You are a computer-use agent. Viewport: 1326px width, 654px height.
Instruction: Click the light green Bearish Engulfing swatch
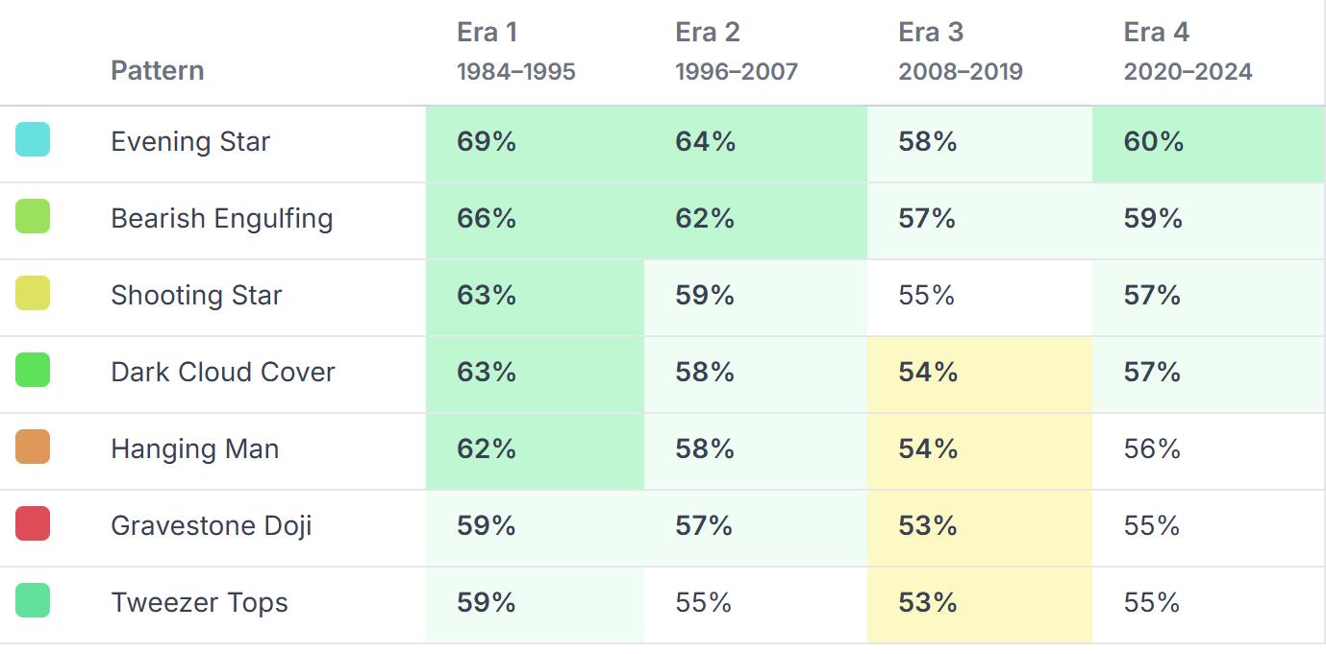33,217
